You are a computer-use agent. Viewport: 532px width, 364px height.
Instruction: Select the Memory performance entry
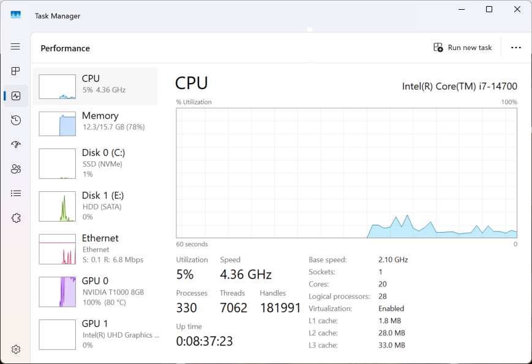click(x=95, y=123)
